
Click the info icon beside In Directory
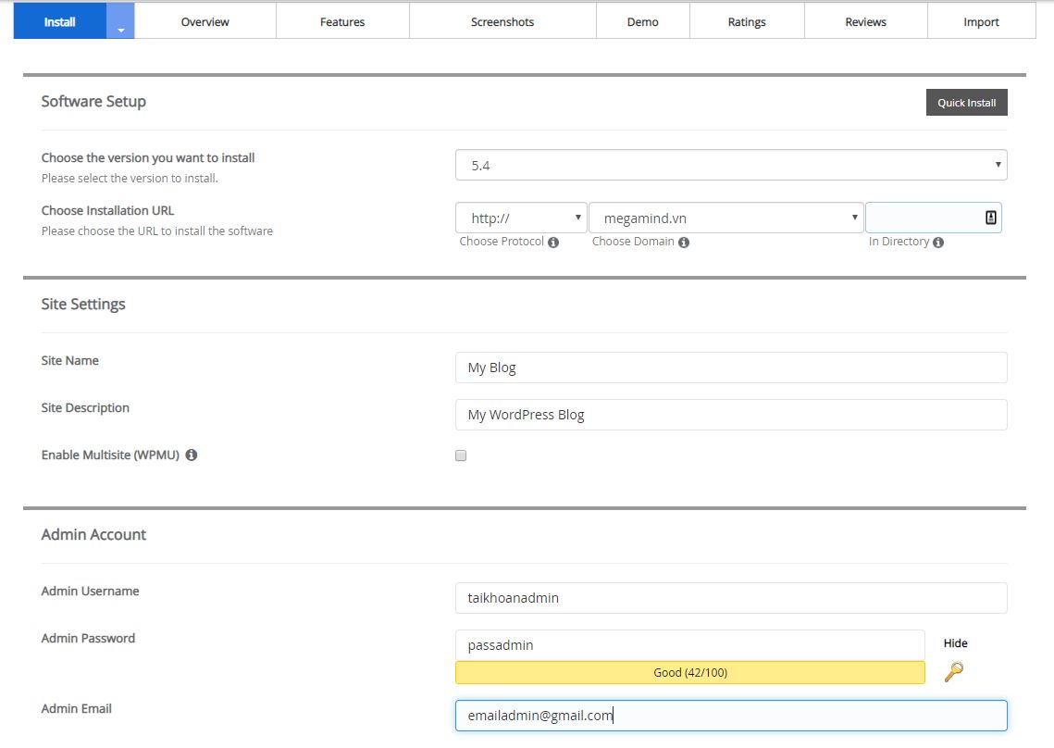(938, 243)
